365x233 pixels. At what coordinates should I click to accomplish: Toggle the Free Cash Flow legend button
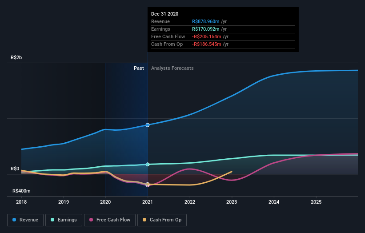(x=109, y=220)
